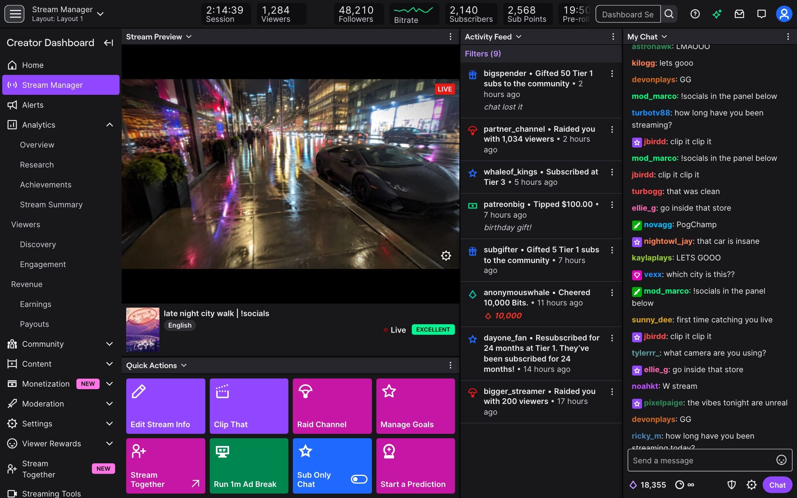Send message with Chat button
This screenshot has width=797, height=498.
[x=777, y=485]
